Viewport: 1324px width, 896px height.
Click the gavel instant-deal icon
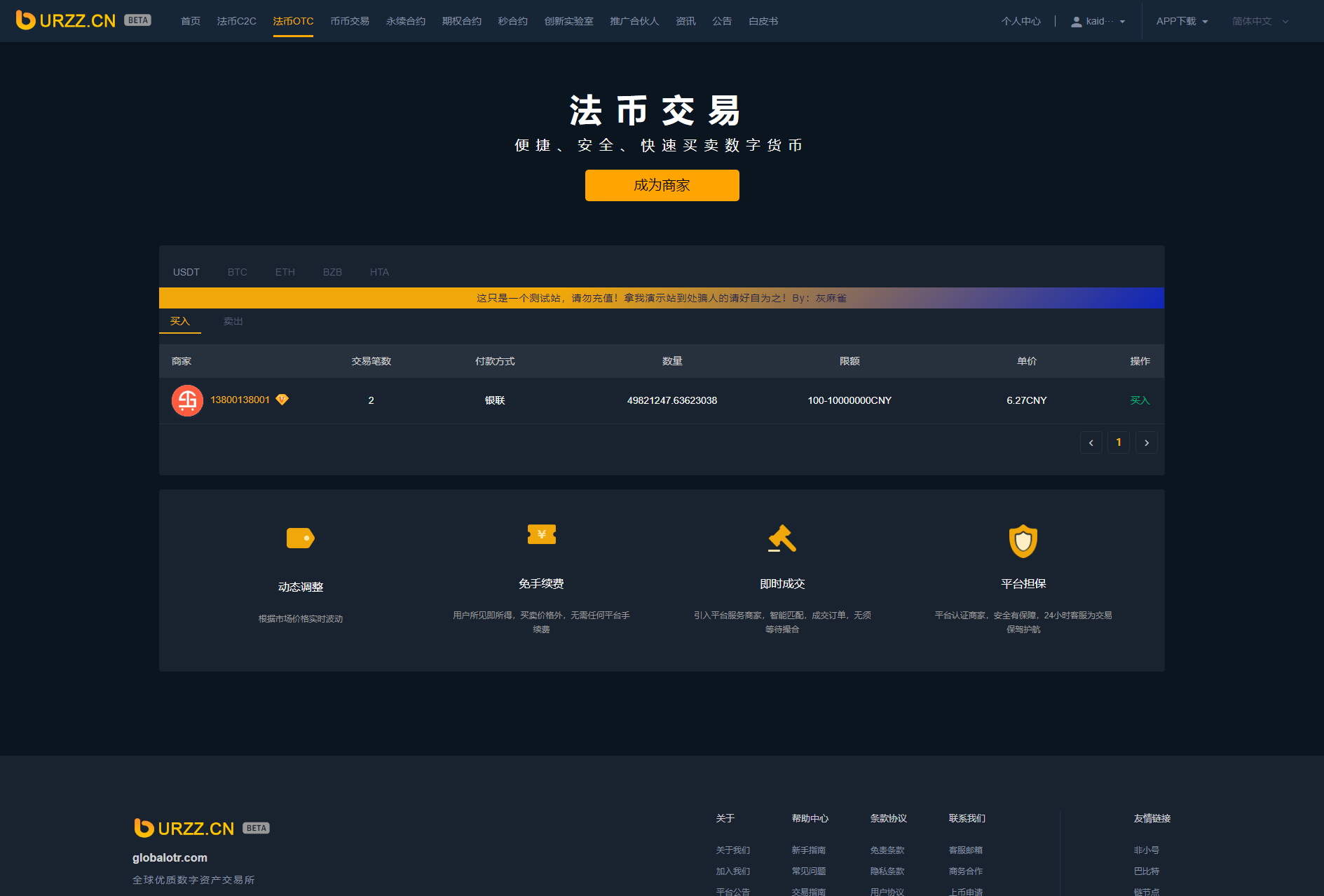coord(782,538)
